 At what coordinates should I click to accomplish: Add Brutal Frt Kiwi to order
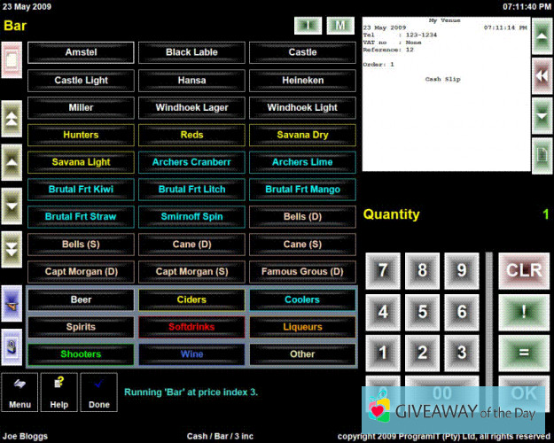tap(81, 190)
